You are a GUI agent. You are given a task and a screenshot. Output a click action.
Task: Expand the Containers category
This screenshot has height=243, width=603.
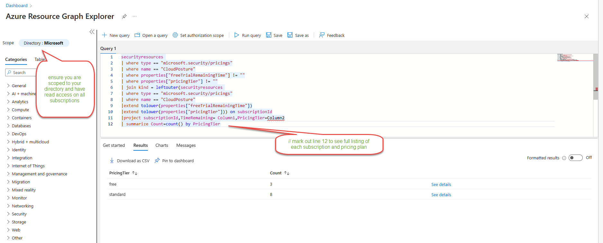[x=8, y=118]
